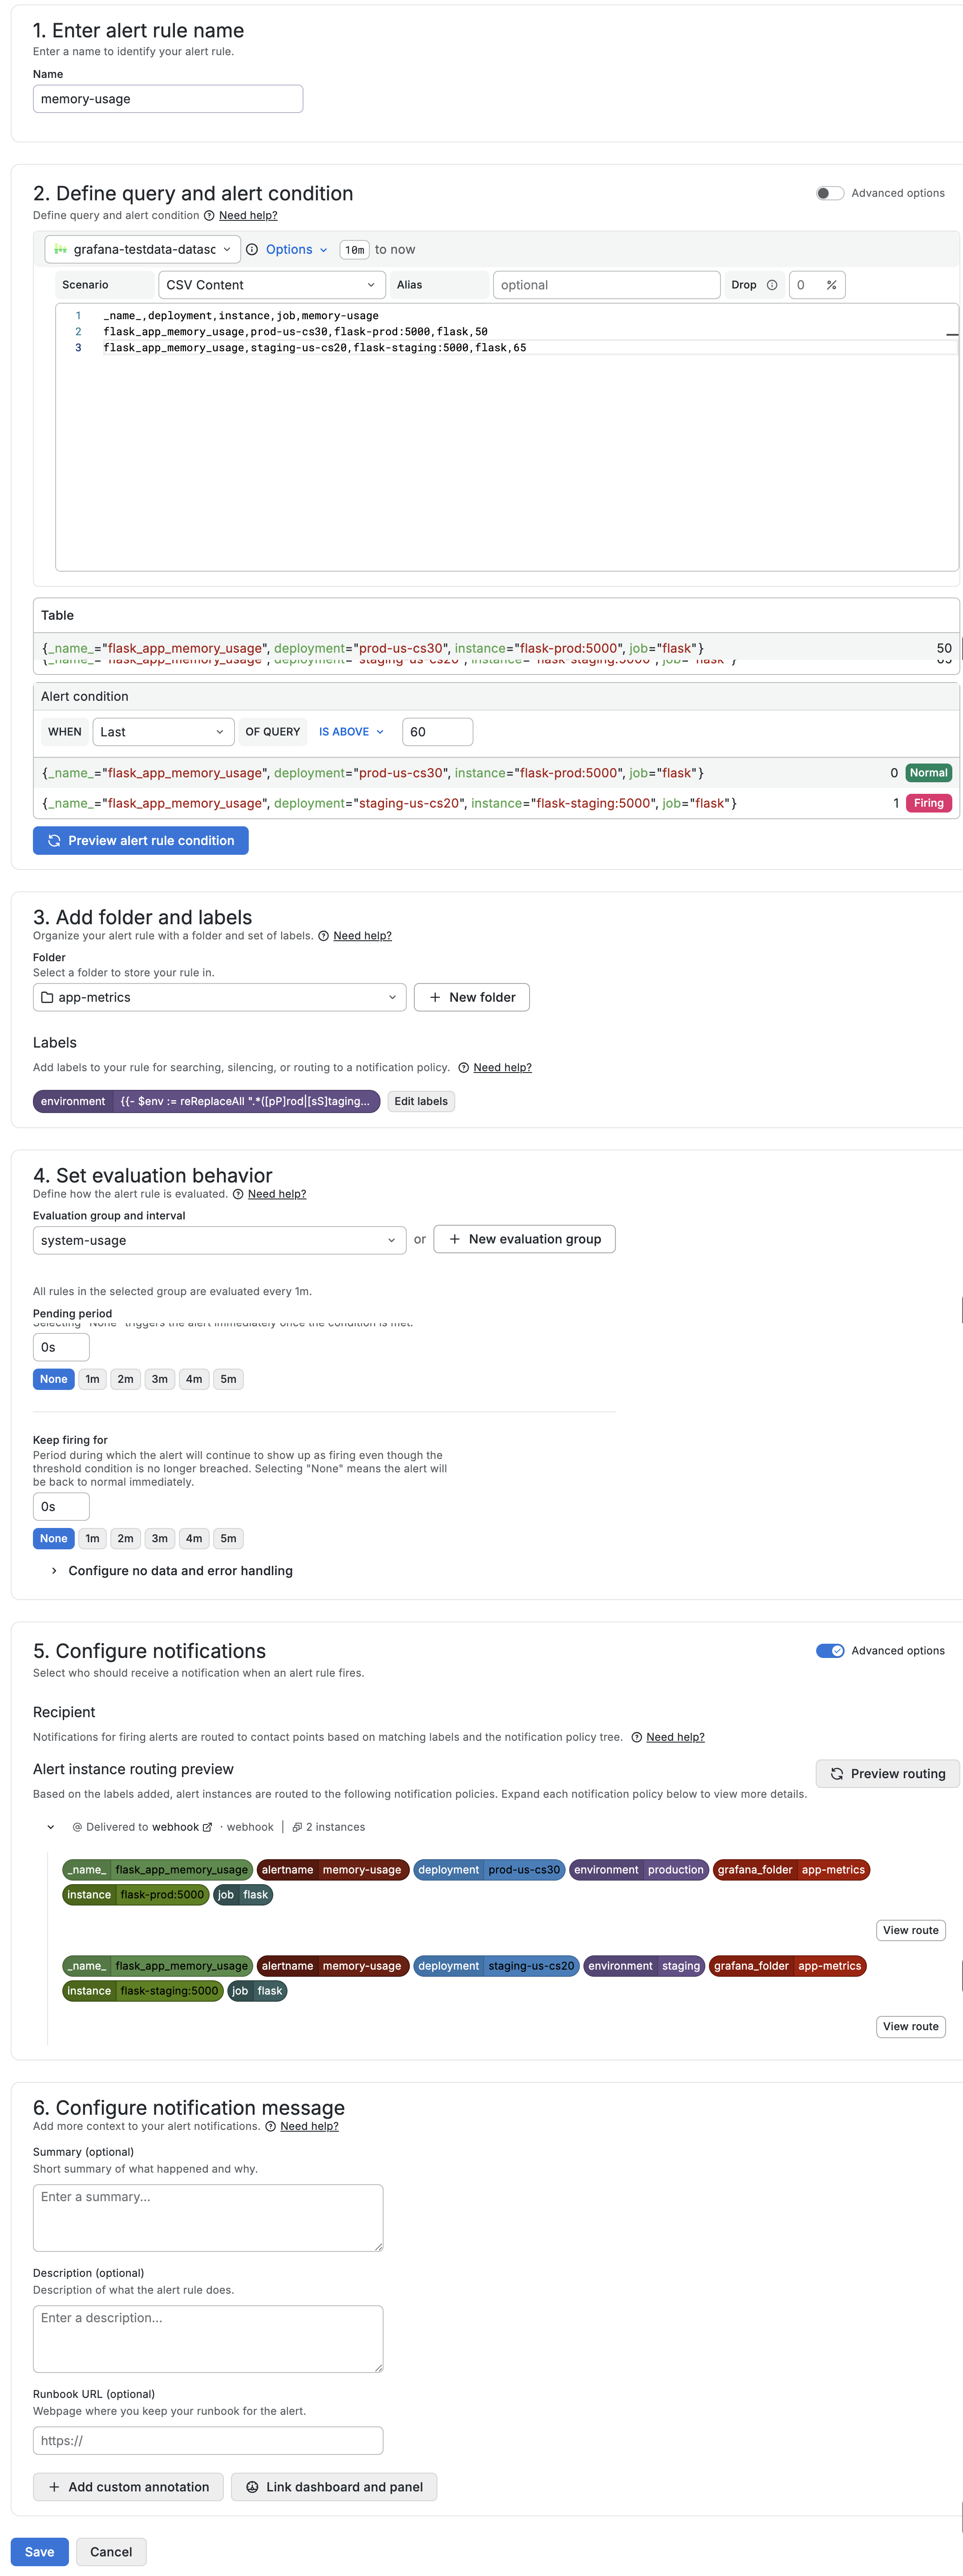The width and height of the screenshot is (963, 2576).
Task: Click the alert rule Name input field
Action: click(x=168, y=99)
